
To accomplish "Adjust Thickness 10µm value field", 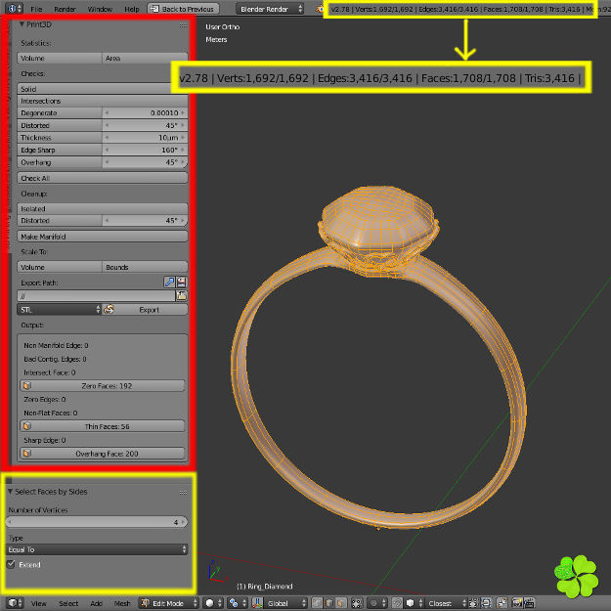I will tap(145, 138).
